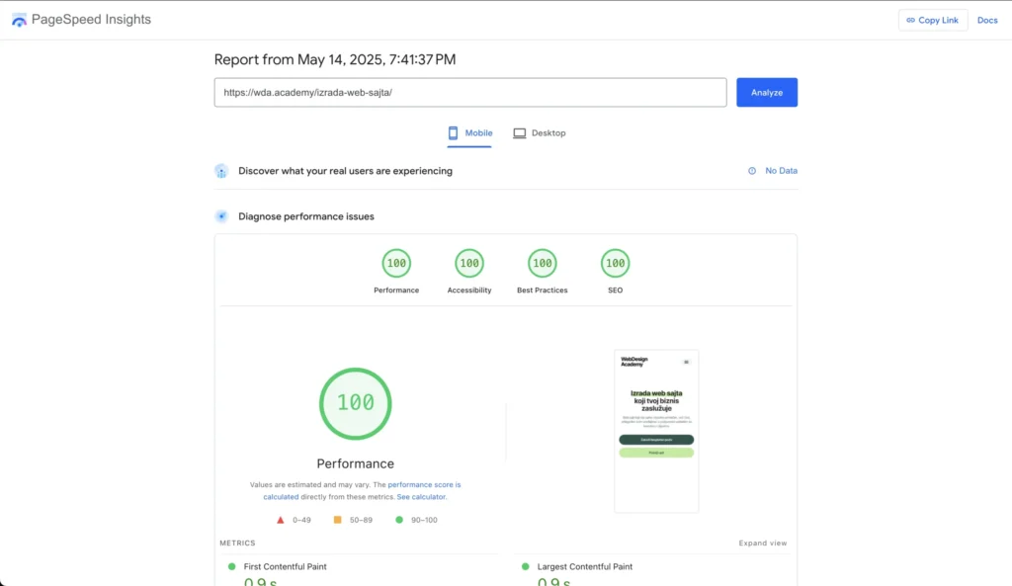Viewport: 1012px width, 586px height.
Task: Select the small Performance score gauge
Action: click(x=396, y=263)
